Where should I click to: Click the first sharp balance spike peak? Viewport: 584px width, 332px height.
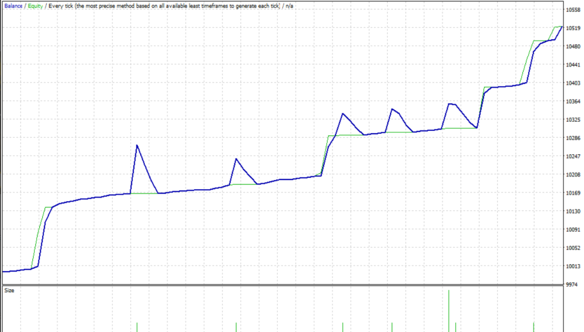[137, 145]
